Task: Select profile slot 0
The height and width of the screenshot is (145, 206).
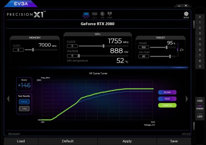Action: pos(200,17)
